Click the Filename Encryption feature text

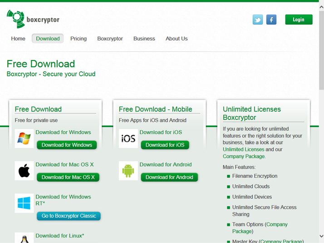point(255,176)
